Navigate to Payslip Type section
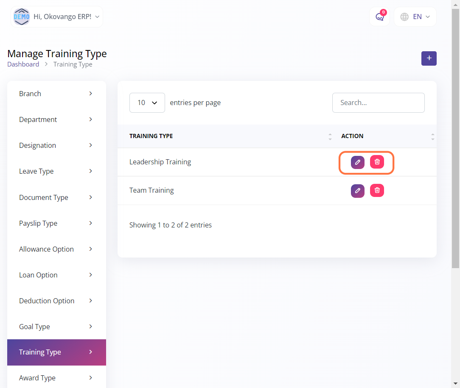This screenshot has height=388, width=460. point(56,223)
